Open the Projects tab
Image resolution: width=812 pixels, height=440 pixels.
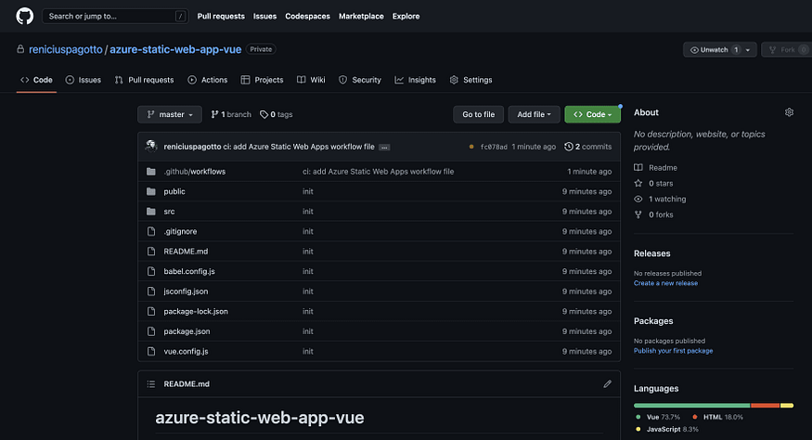262,80
